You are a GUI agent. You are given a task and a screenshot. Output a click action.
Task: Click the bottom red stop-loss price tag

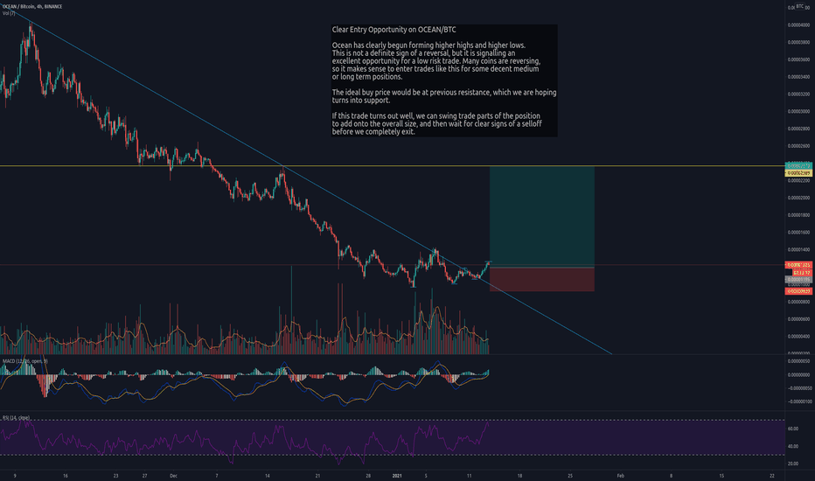[798, 291]
